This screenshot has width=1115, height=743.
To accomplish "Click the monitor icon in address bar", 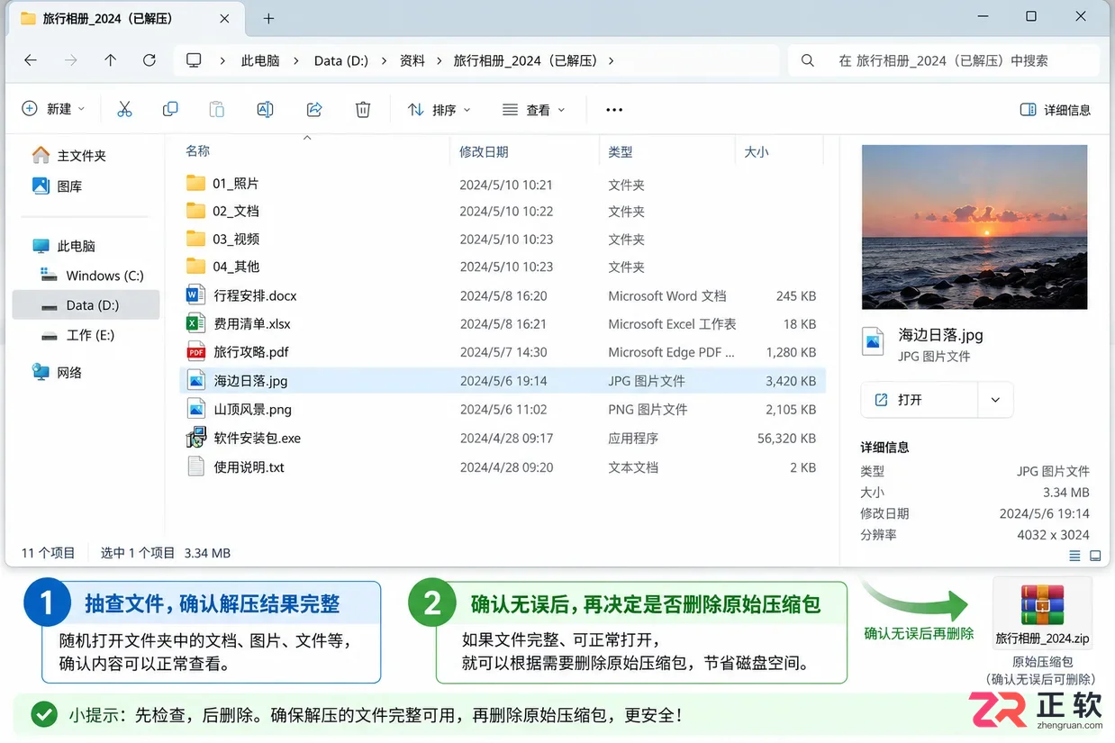I will click(194, 60).
